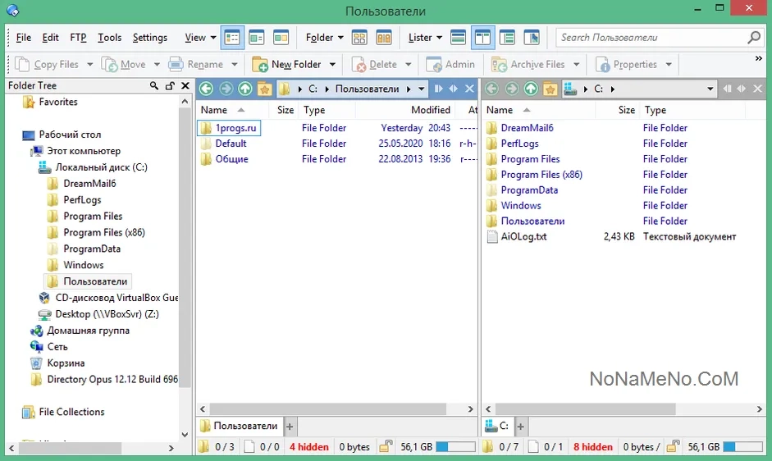Screen dimensions: 772x461
Task: Click disk space bar in right status bar
Action: coord(742,447)
